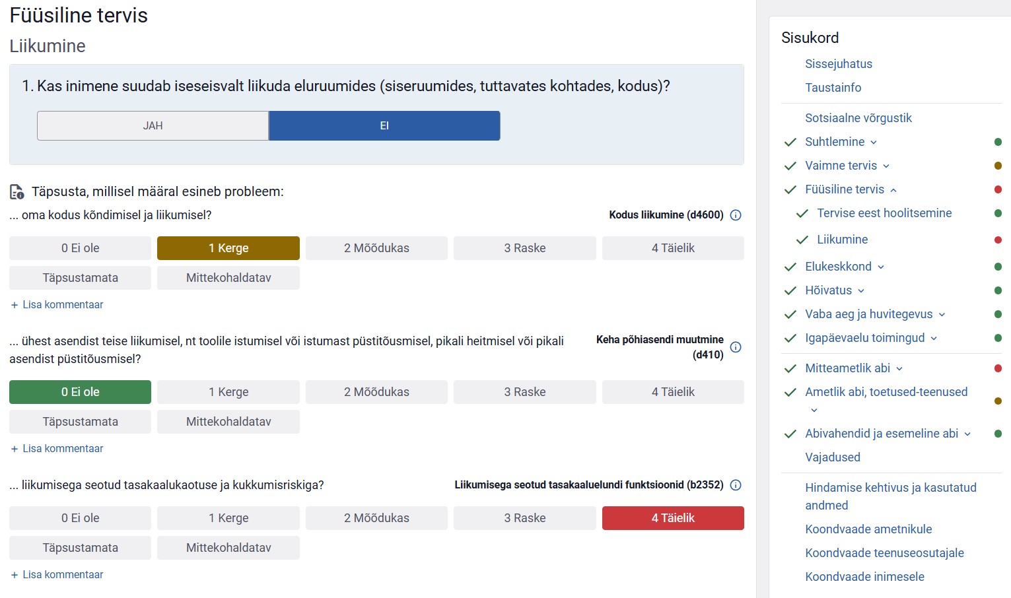This screenshot has width=1011, height=598.
Task: Open Koondvaade ametnikule link
Action: pyautogui.click(x=868, y=529)
